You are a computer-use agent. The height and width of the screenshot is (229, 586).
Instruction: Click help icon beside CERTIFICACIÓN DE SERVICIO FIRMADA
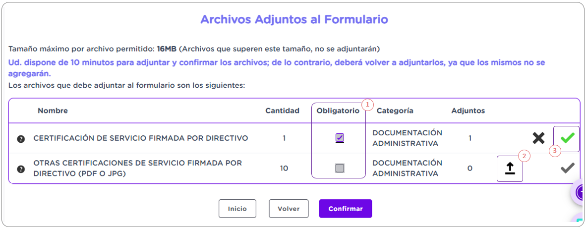click(21, 139)
